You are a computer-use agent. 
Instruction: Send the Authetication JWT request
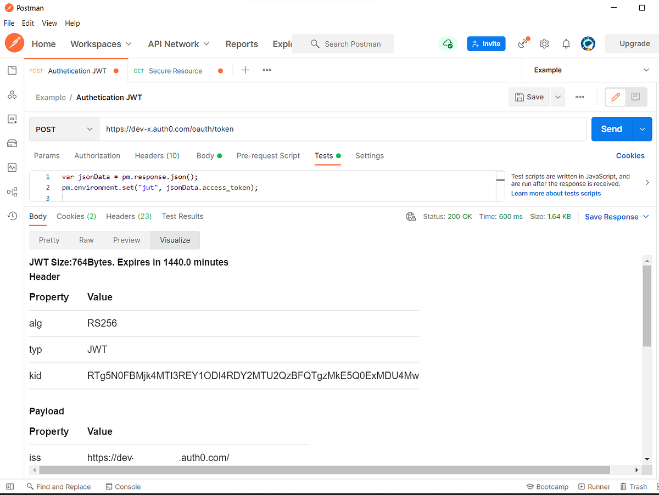611,128
